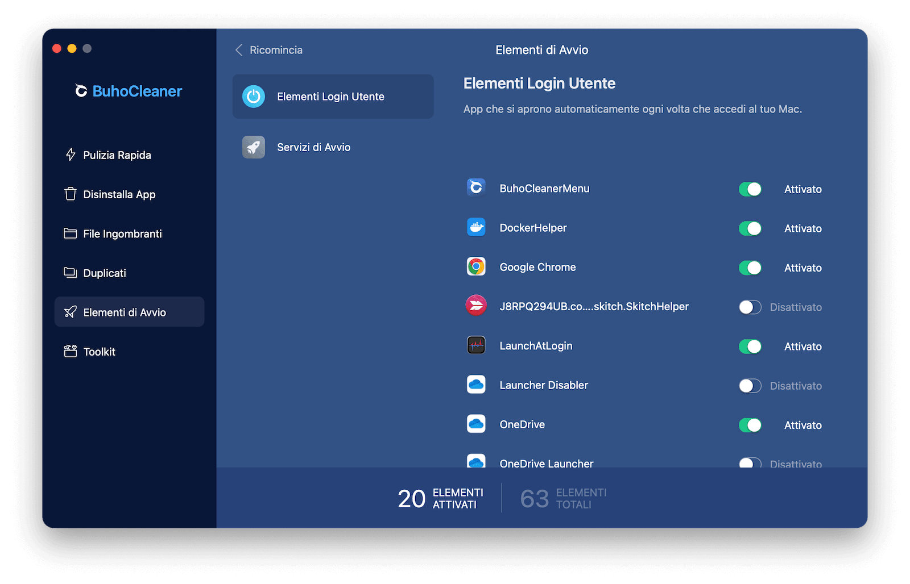Screen dimensions: 910x584
Task: Click the Skitch helper app icon
Action: tap(476, 306)
